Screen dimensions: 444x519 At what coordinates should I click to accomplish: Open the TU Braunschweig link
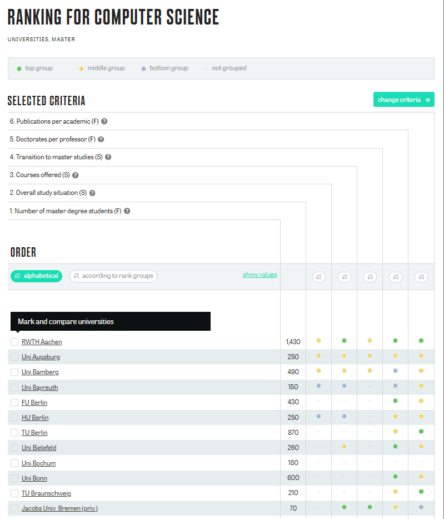(x=46, y=493)
